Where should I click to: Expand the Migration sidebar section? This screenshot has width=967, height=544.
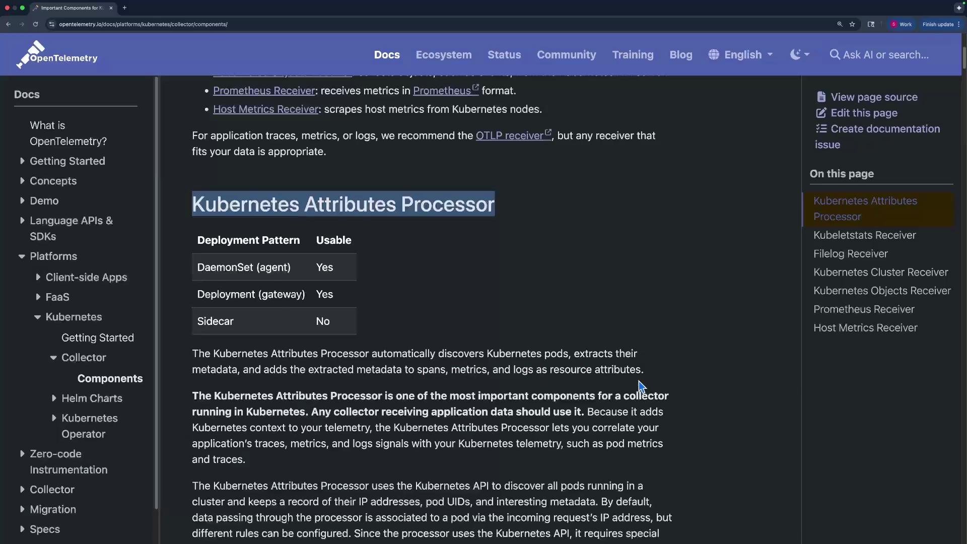22,509
